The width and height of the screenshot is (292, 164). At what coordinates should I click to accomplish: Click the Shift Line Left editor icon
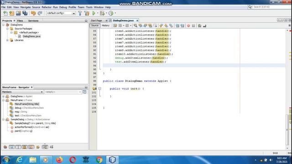point(177,26)
